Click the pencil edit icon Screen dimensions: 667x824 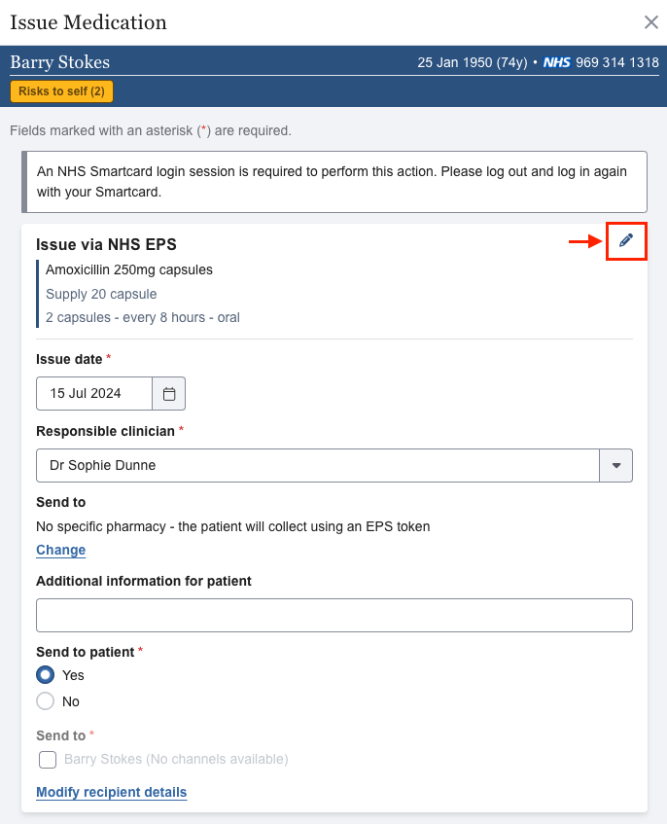[626, 241]
